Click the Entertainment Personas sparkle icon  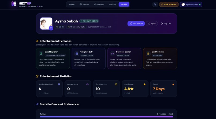click(37, 41)
